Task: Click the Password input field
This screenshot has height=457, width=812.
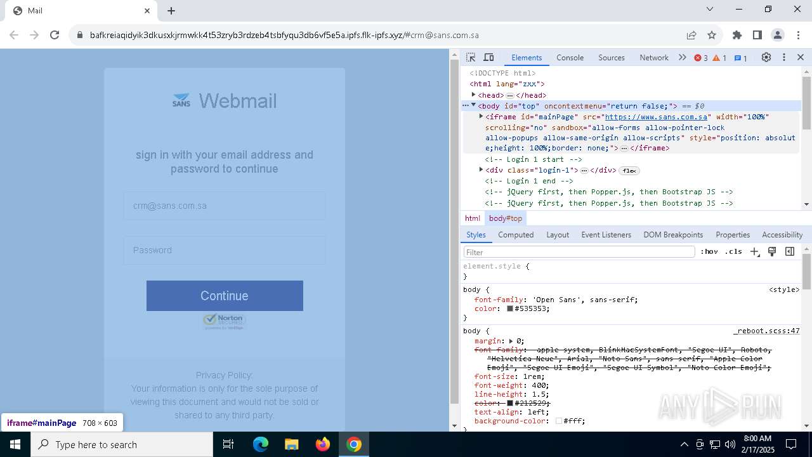Action: (x=225, y=250)
